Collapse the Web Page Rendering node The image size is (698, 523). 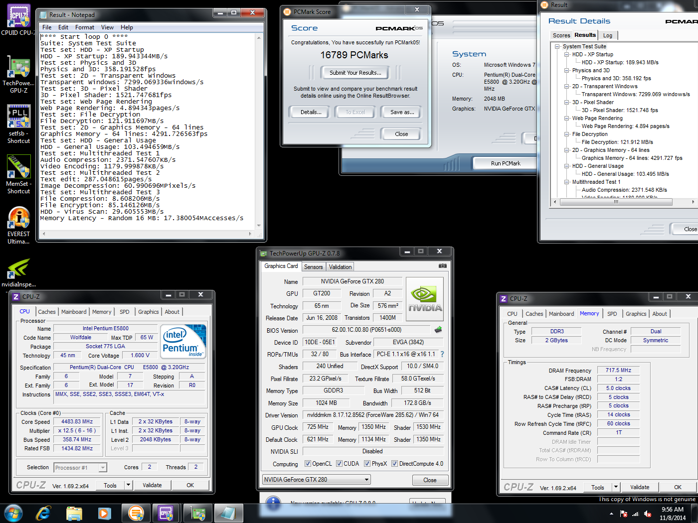coord(566,118)
